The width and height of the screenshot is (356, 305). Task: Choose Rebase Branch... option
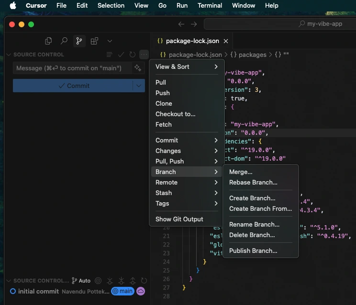pos(261,182)
